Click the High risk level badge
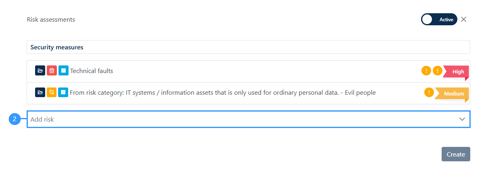Viewport: 488px width, 181px height. (457, 72)
